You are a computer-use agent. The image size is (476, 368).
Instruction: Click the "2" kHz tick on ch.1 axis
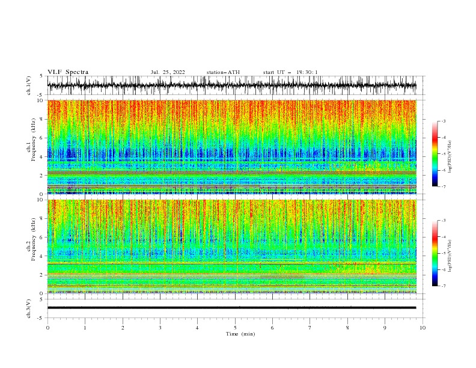tap(42, 176)
